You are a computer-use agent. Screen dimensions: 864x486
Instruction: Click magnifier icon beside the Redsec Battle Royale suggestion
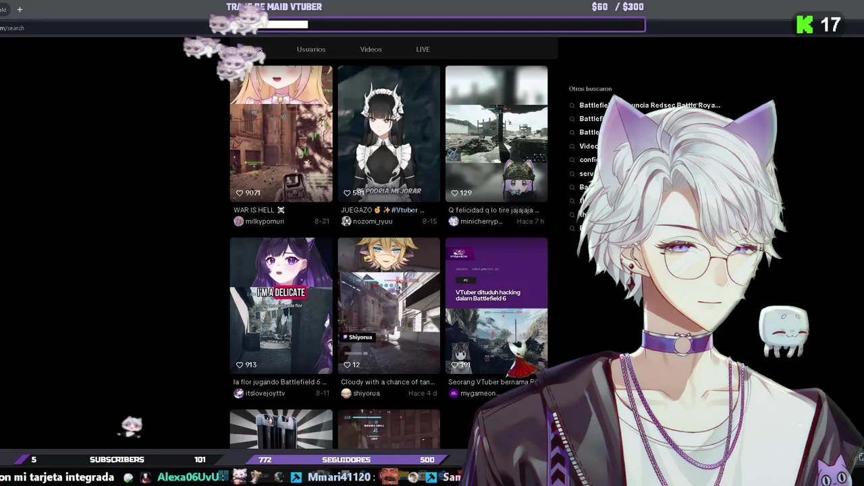tap(572, 106)
